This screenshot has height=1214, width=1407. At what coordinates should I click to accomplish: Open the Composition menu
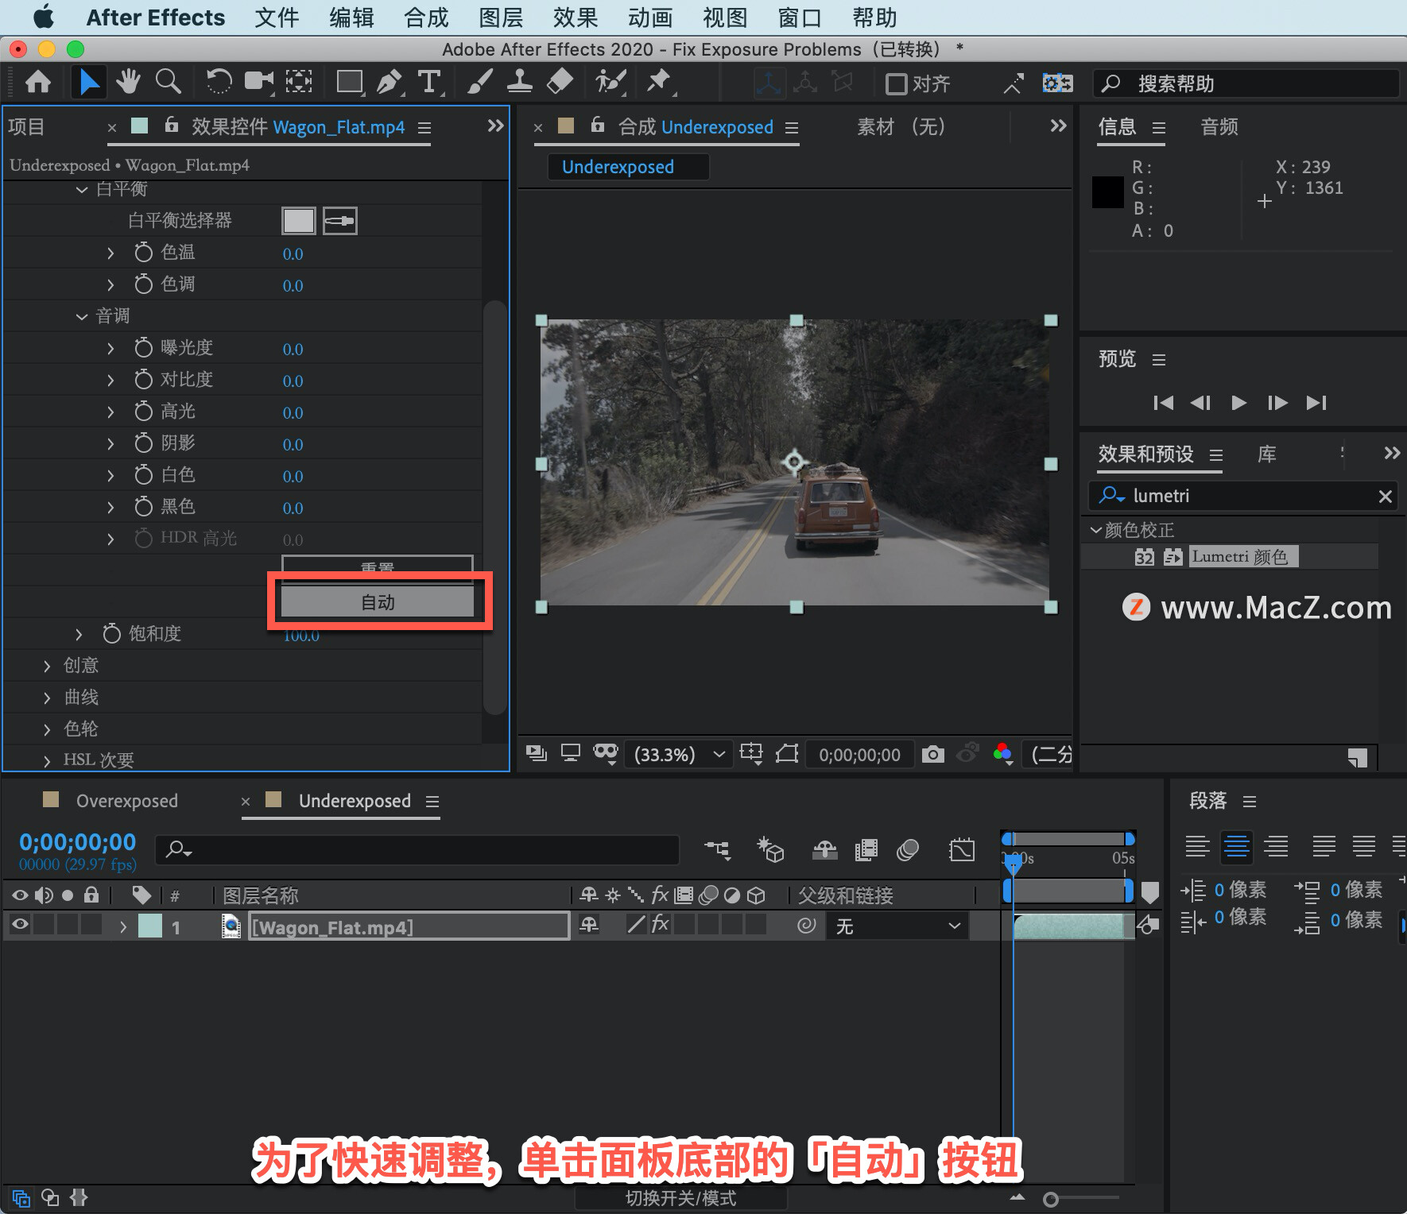click(426, 17)
